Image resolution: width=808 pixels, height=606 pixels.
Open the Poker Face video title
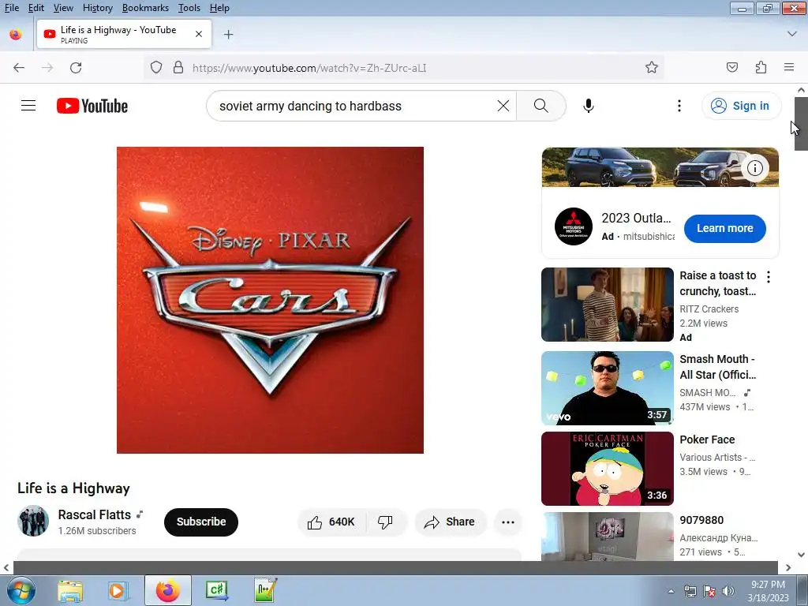click(707, 440)
